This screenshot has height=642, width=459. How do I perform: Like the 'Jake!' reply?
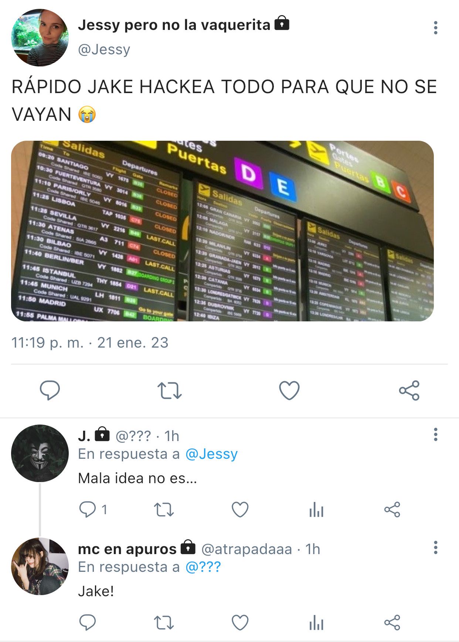click(x=240, y=623)
